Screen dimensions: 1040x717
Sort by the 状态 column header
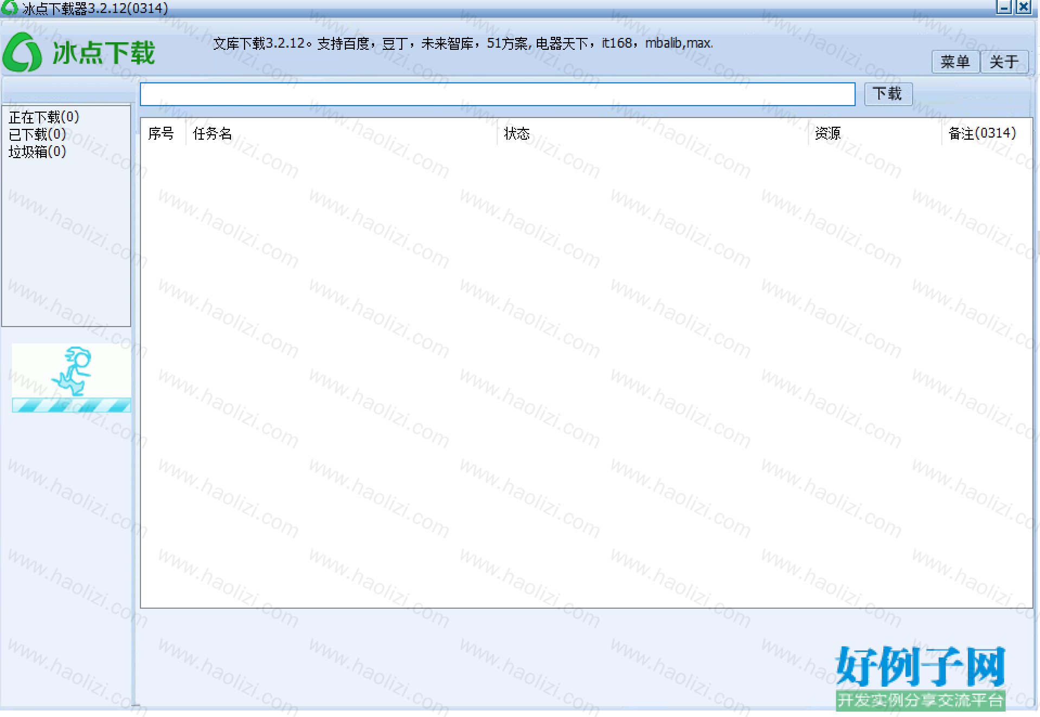pyautogui.click(x=652, y=133)
